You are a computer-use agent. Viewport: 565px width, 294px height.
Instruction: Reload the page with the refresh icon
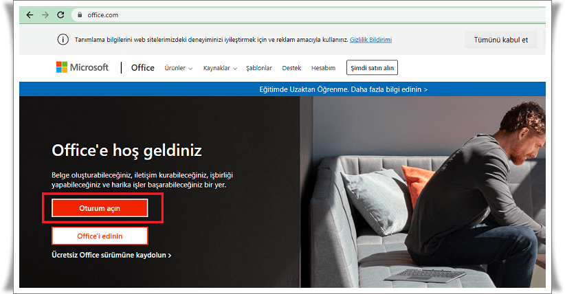click(x=60, y=15)
